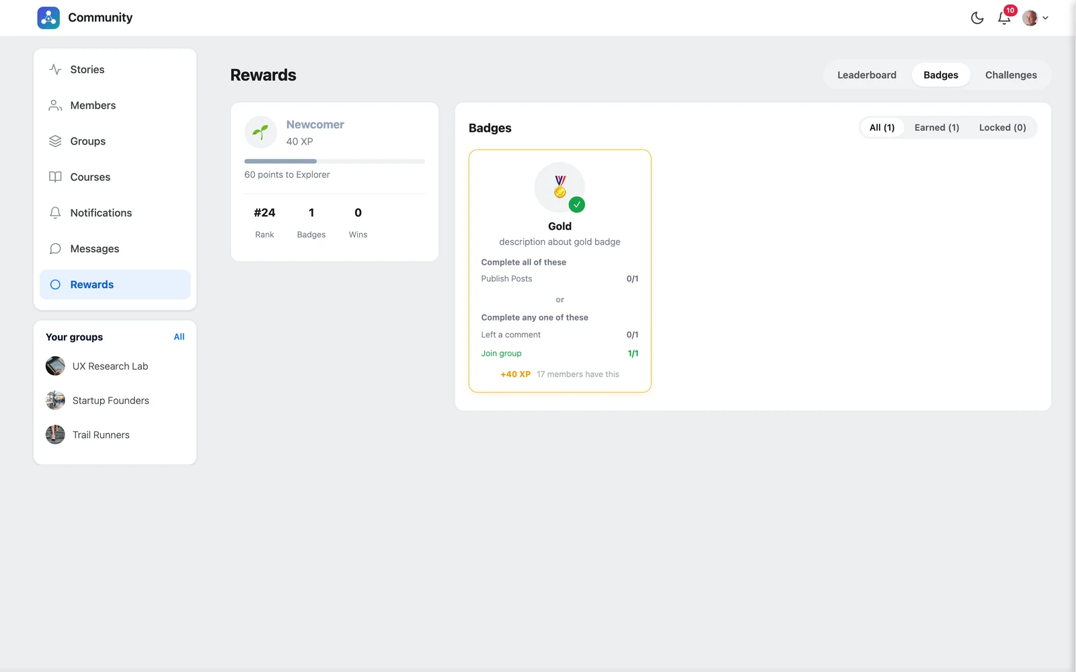The width and height of the screenshot is (1076, 672).
Task: Go to Members page
Action: click(x=115, y=106)
